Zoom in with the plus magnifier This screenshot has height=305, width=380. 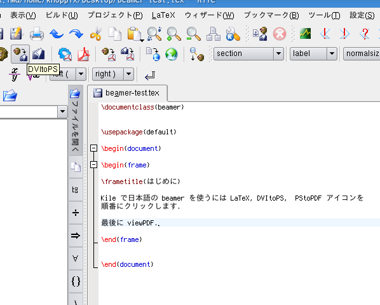pyautogui.click(x=174, y=34)
